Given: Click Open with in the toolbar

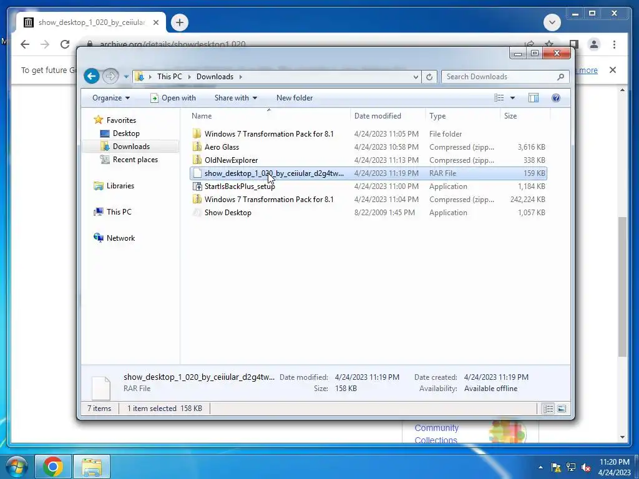Looking at the screenshot, I should [x=173, y=98].
